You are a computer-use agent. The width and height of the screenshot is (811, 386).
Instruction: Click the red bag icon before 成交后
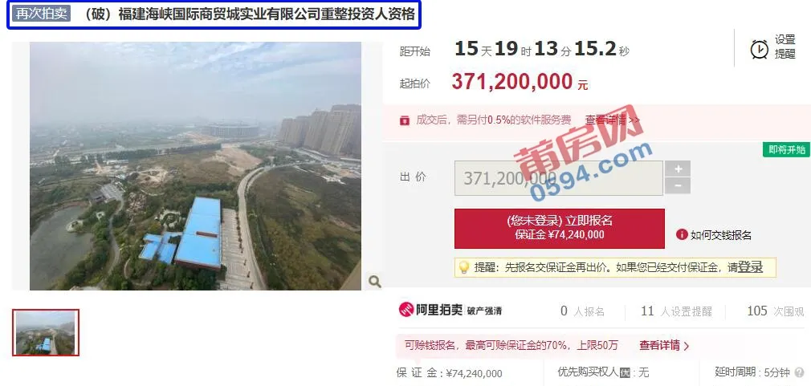tap(405, 120)
